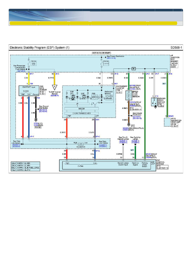Click the resistor symbol between High and Low
Viewport: 192px width, 256px height.
(x=81, y=144)
